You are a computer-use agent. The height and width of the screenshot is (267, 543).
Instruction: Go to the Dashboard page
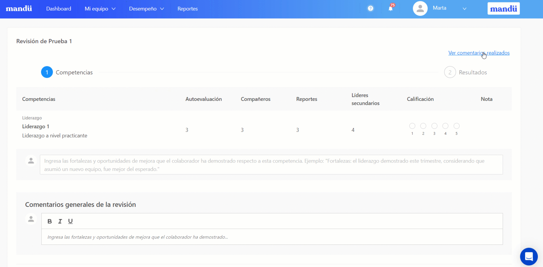(x=59, y=9)
